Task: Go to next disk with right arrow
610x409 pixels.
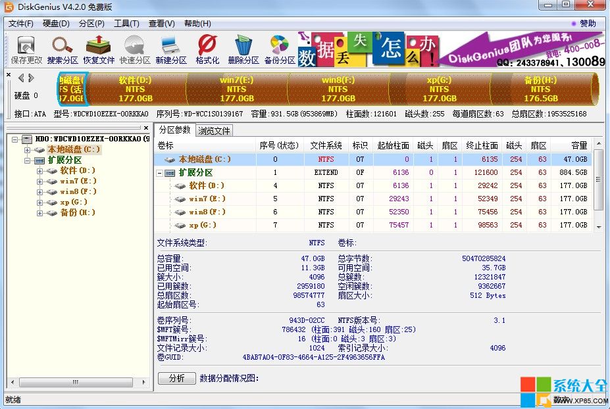Action: pyautogui.click(x=31, y=78)
